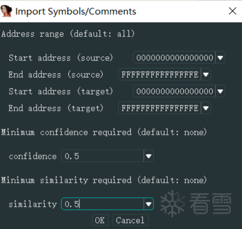Close the Import Symbols/Comments dialog
This screenshot has height=229, width=242.
(x=232, y=11)
